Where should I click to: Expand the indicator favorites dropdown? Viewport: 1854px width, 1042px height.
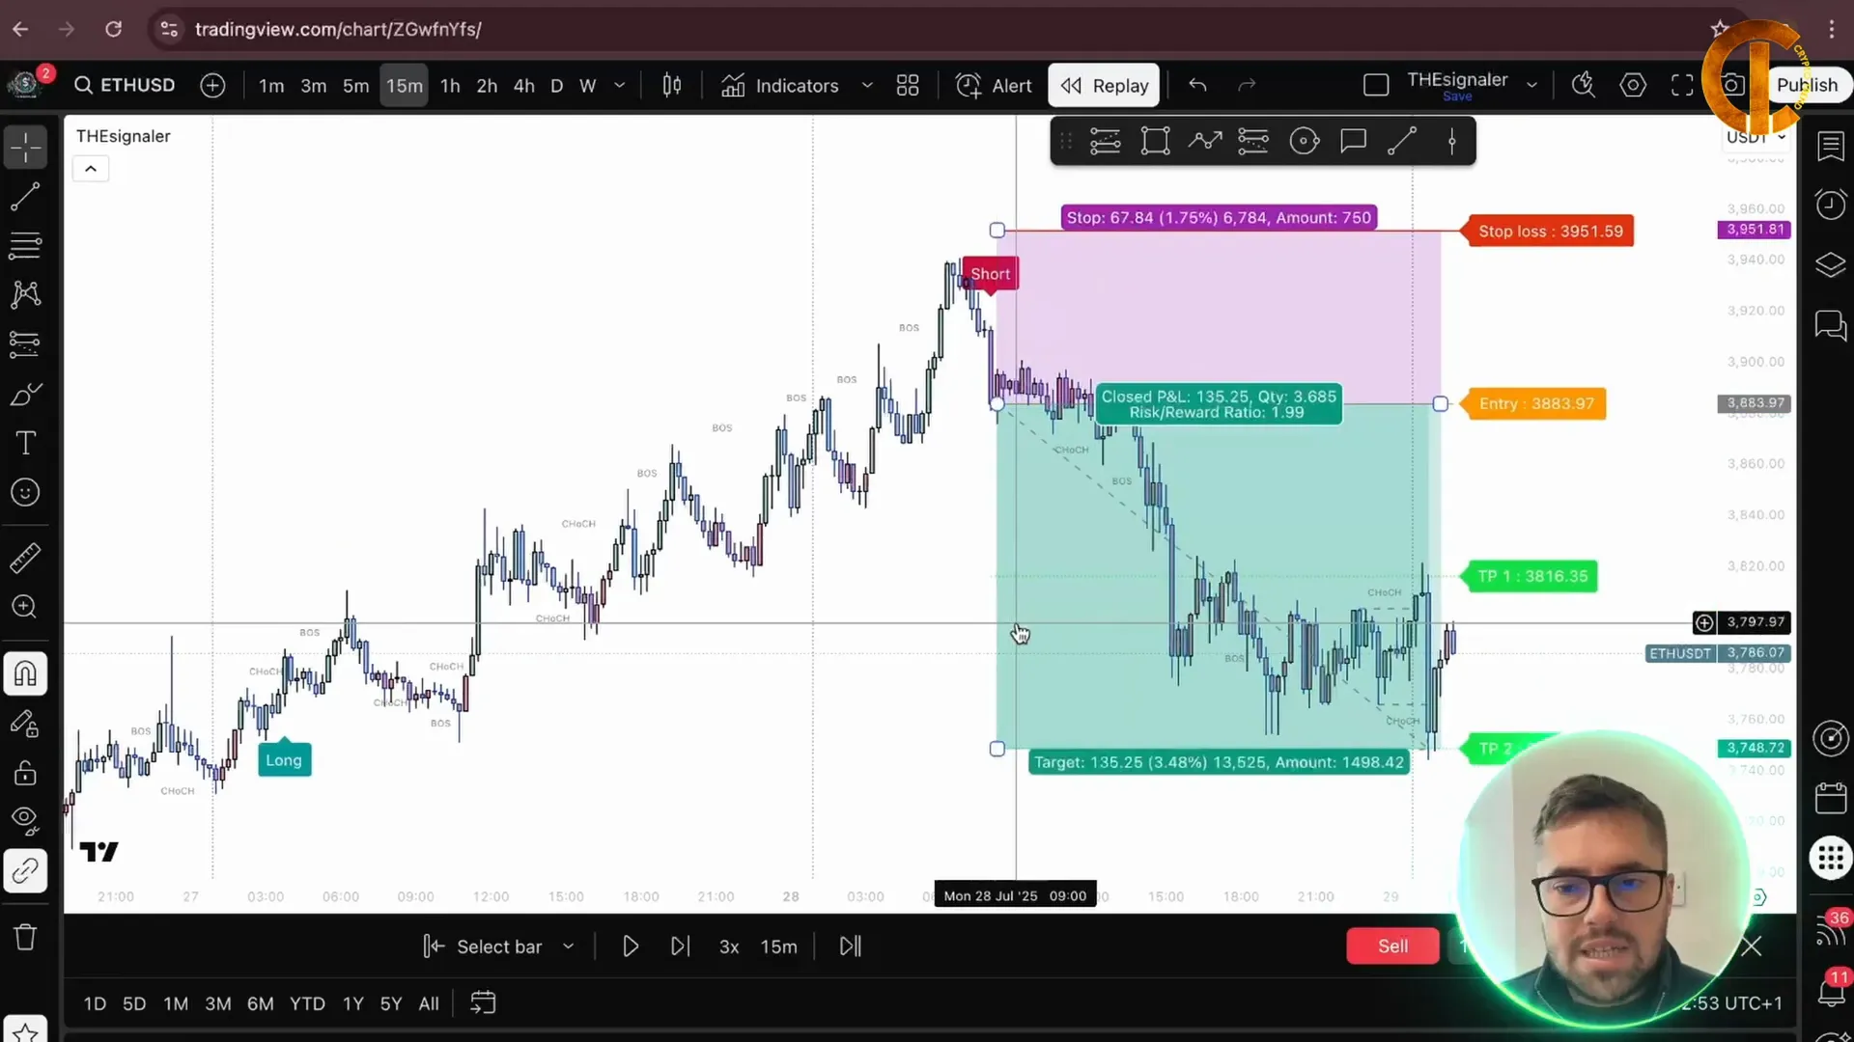click(x=867, y=85)
